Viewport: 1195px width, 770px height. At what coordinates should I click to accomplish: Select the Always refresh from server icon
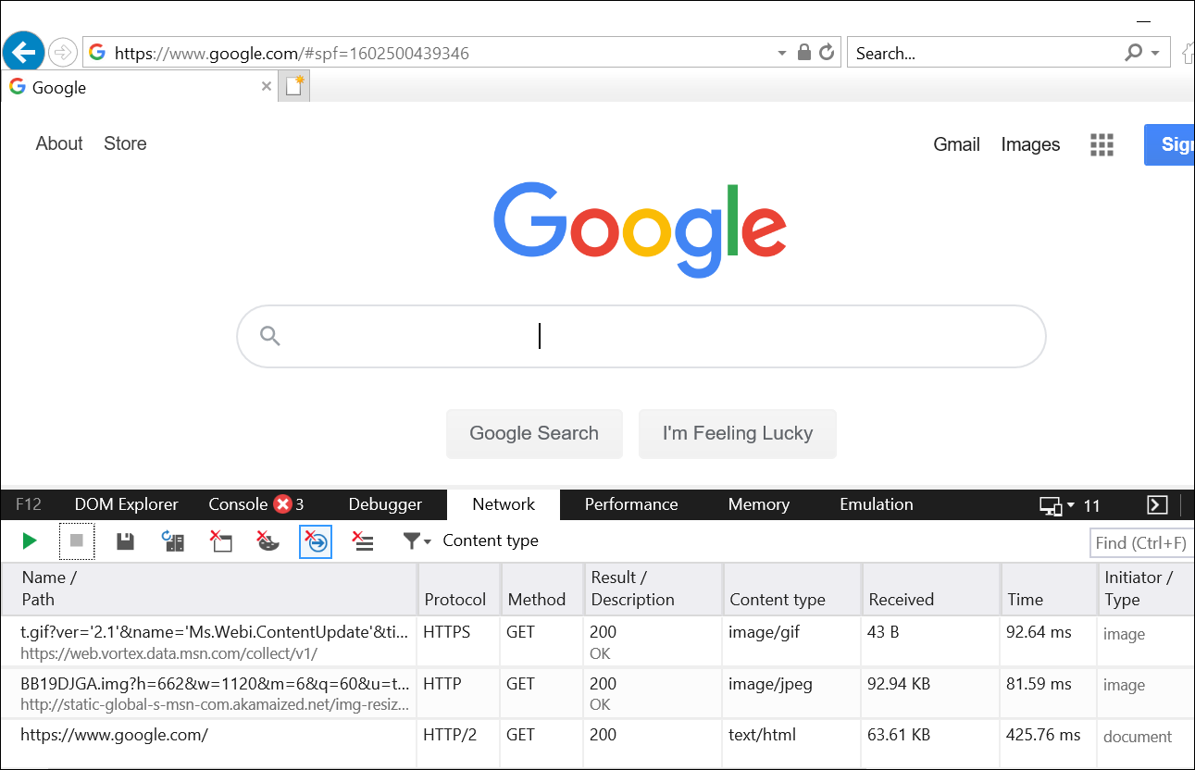[x=173, y=541]
